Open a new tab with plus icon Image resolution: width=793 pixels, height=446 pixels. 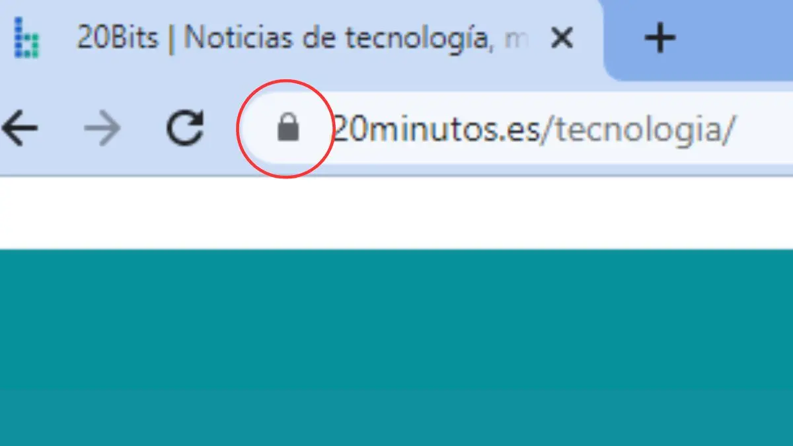[660, 38]
